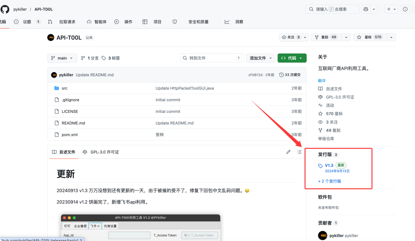Open the GitHub home logo

tap(5, 9)
